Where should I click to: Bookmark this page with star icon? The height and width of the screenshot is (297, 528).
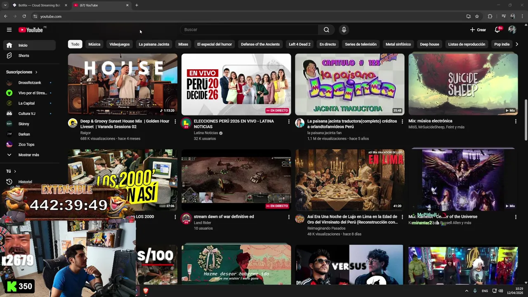(477, 16)
